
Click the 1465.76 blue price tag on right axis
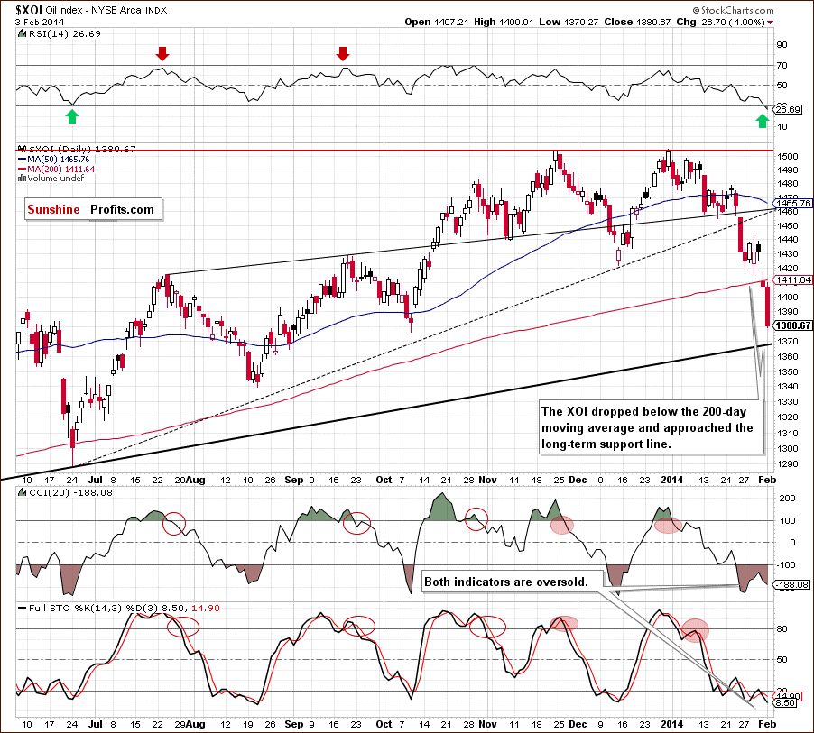tap(793, 203)
